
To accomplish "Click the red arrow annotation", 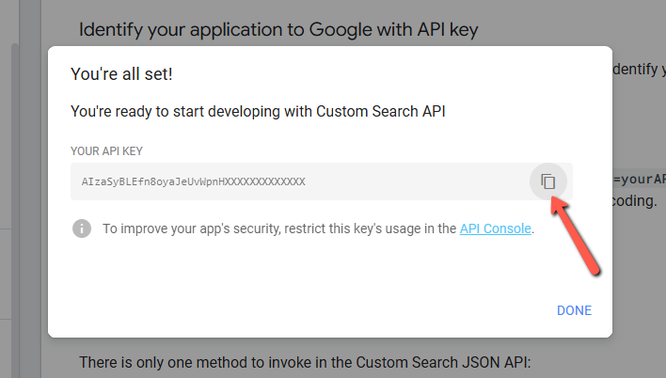I will [574, 236].
